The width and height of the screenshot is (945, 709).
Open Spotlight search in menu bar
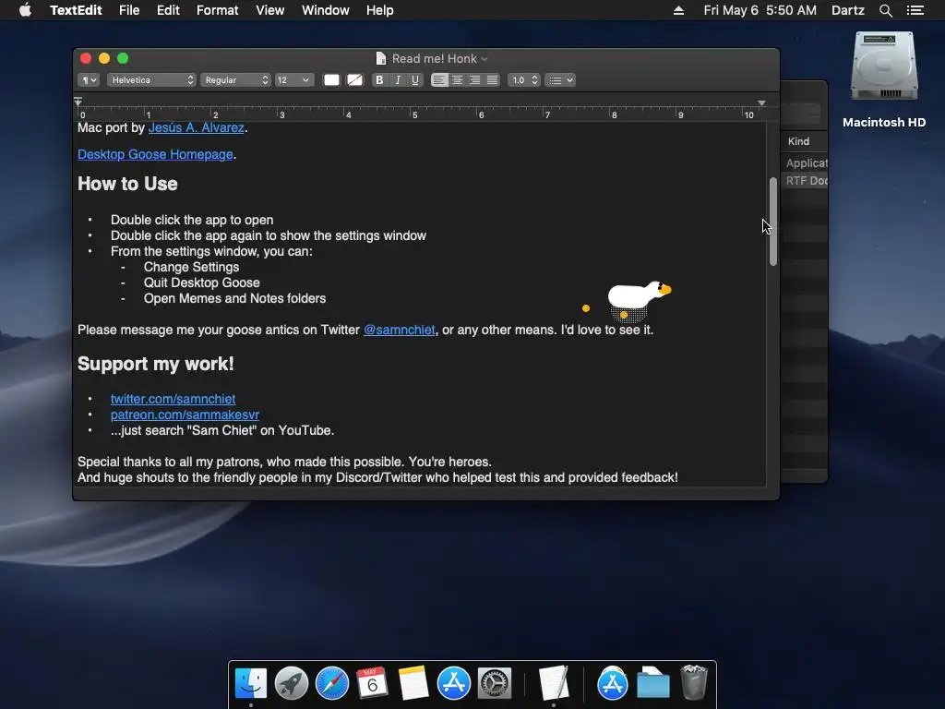pos(886,10)
